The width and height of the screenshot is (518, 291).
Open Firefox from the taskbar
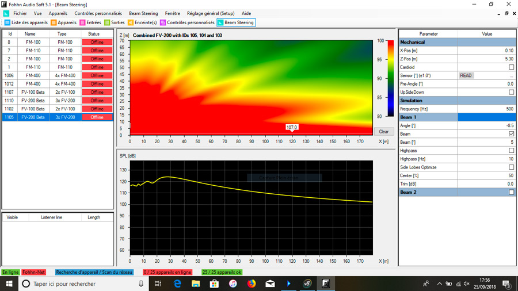252,284
